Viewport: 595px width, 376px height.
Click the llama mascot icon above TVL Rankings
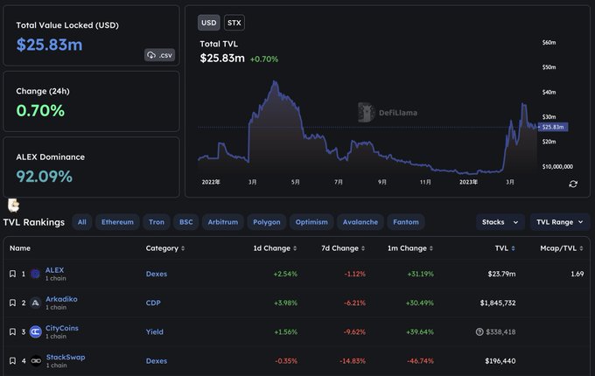pos(14,205)
